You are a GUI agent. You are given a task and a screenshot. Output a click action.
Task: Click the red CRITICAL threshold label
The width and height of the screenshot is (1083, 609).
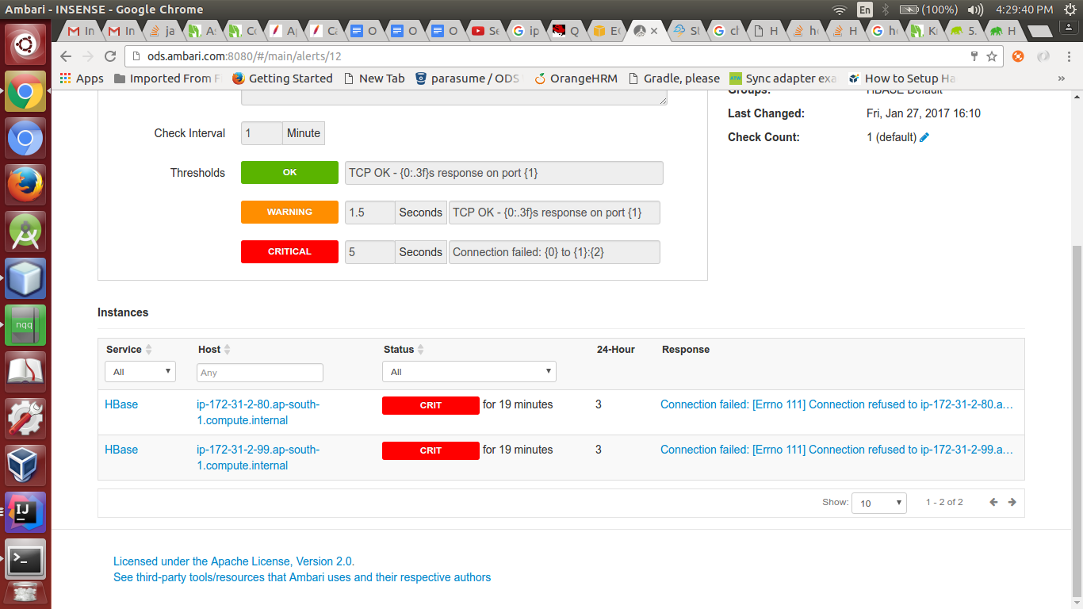click(289, 252)
